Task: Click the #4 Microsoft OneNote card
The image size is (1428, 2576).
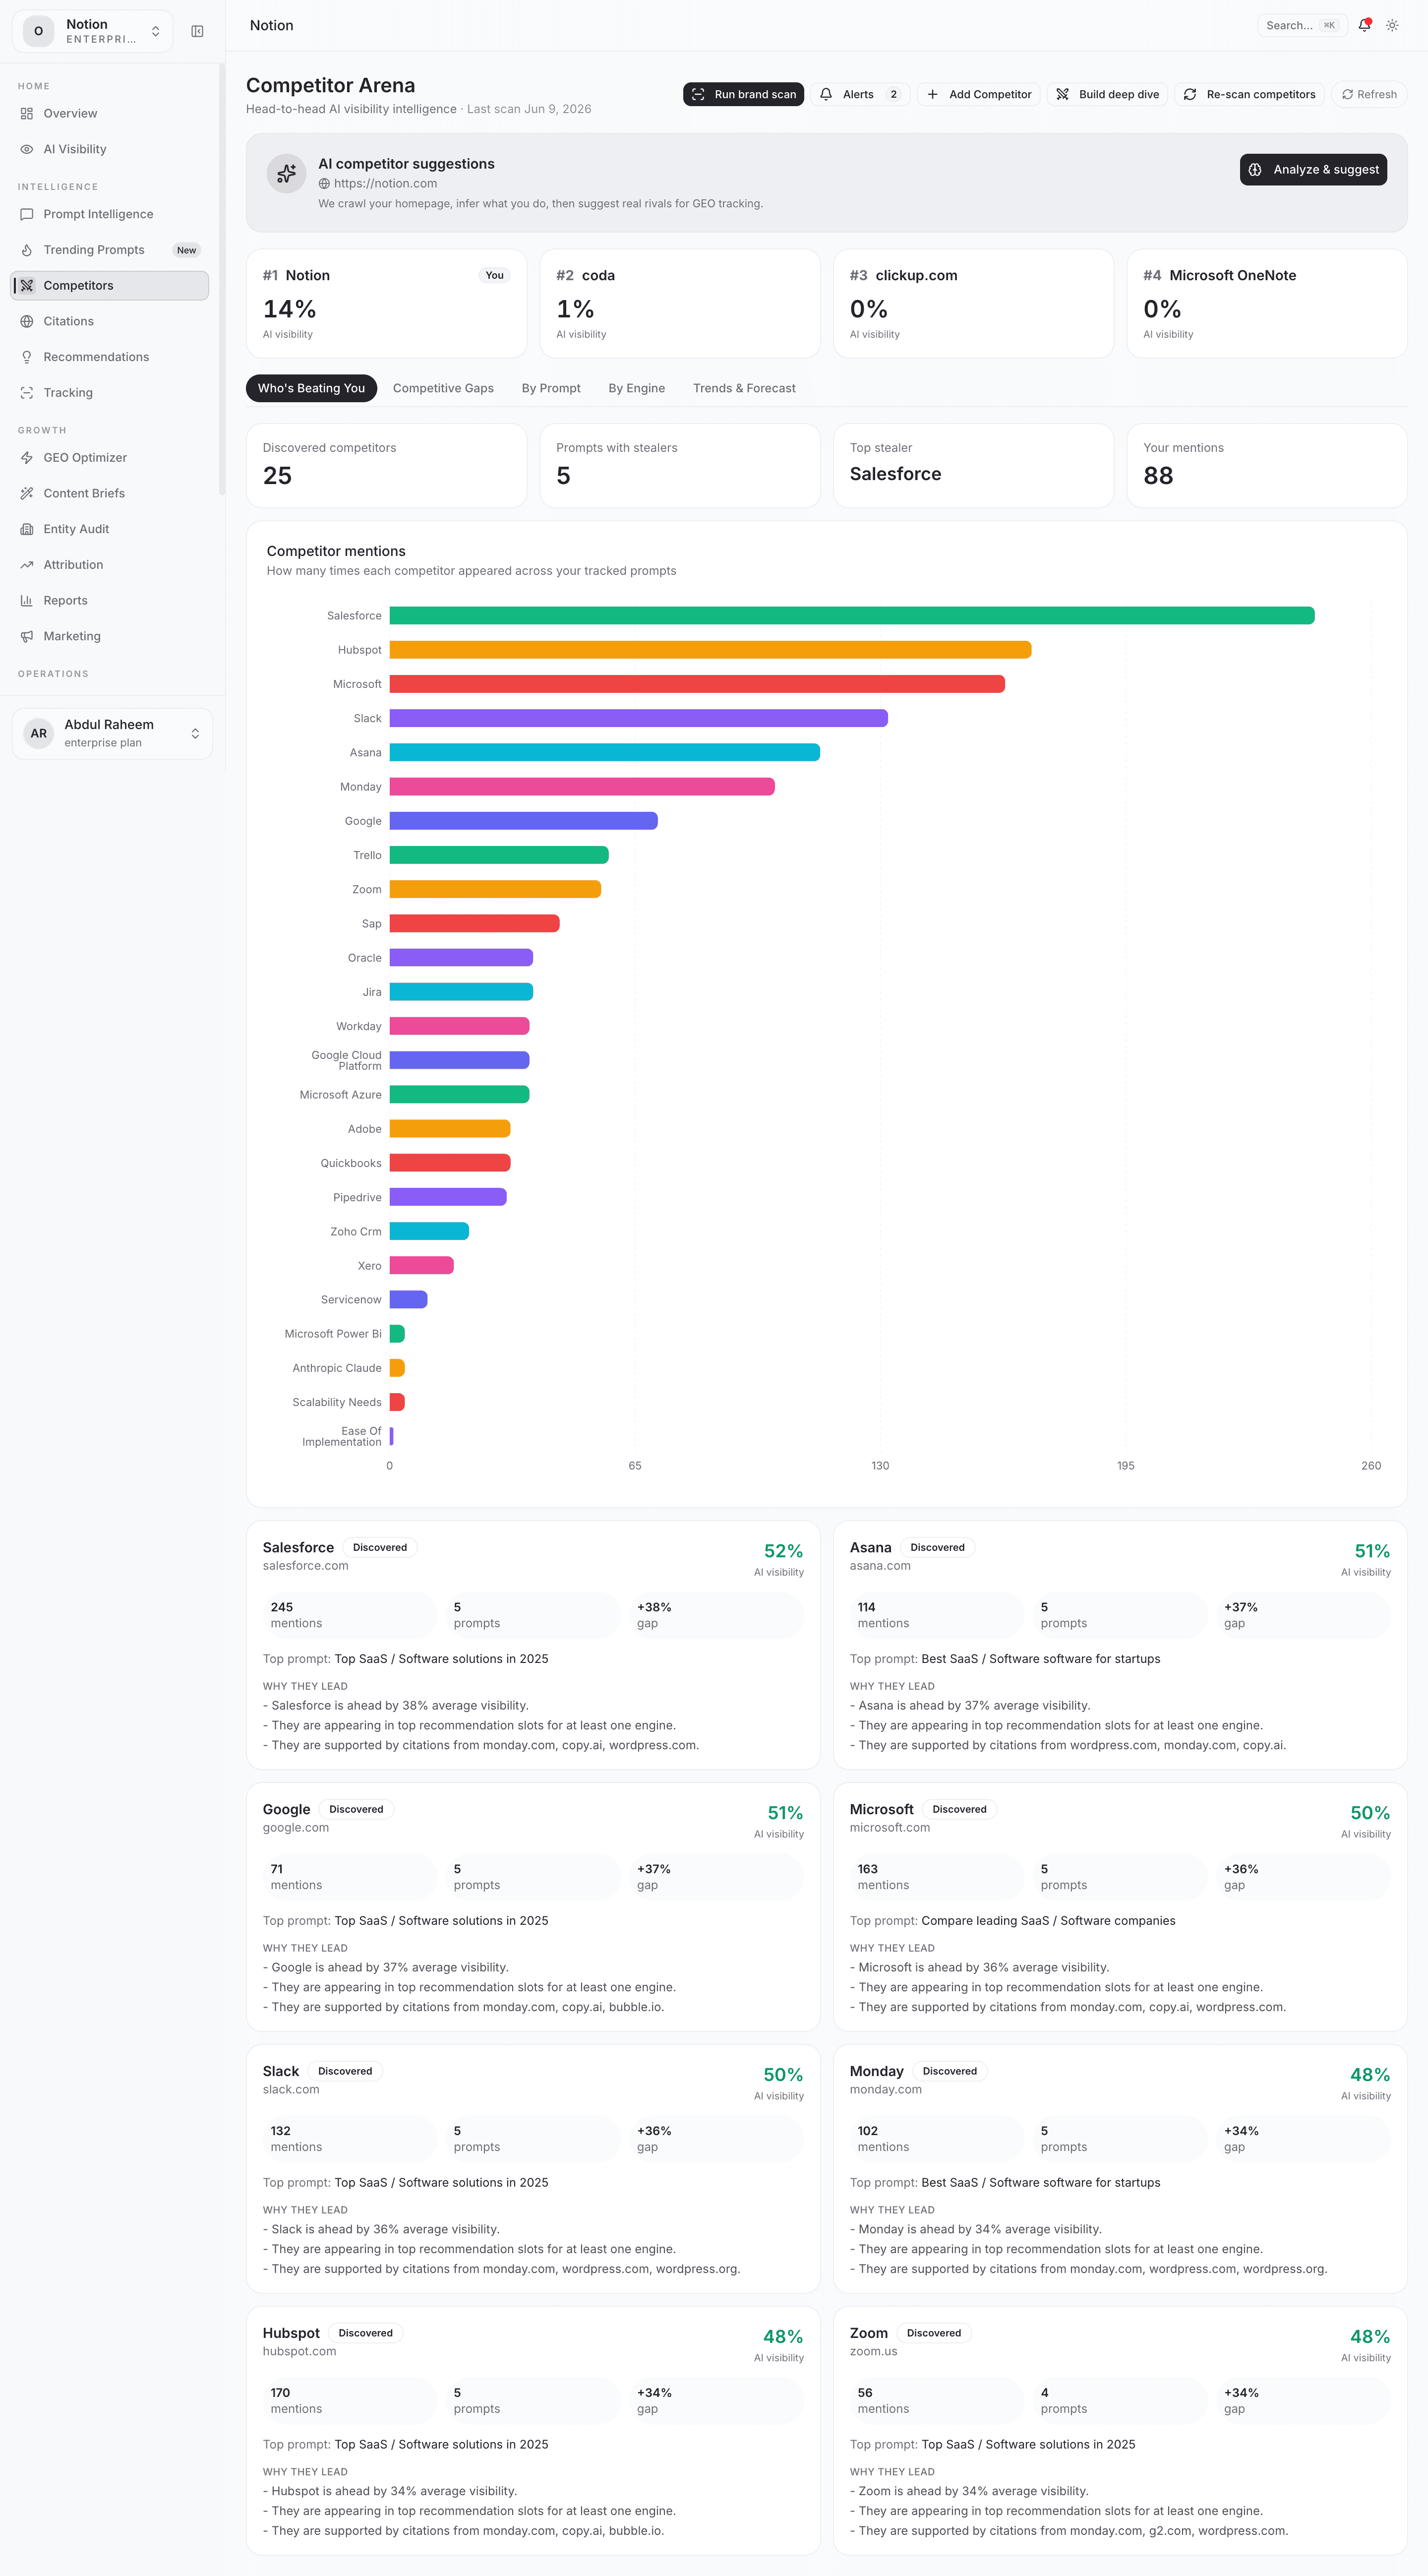Action: pos(1267,304)
